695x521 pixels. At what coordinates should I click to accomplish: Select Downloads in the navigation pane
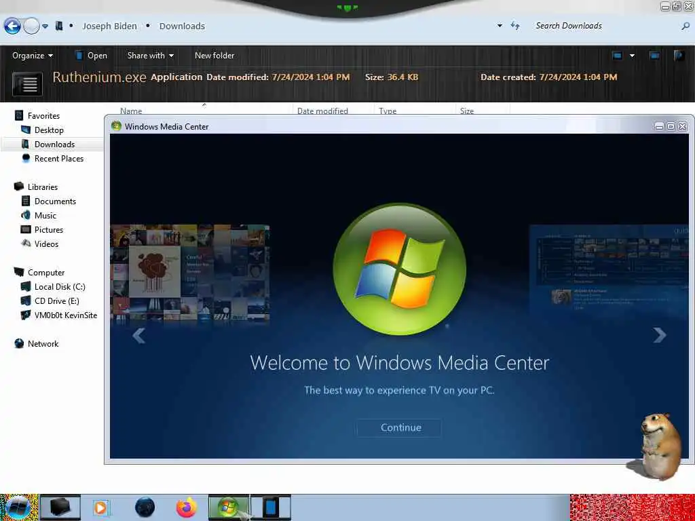click(x=54, y=144)
